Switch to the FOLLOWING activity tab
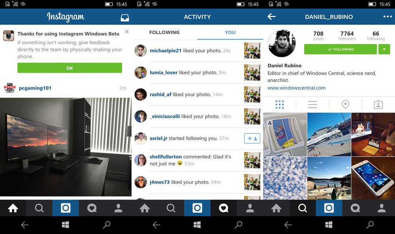Screen dimensions: 395x234 coord(164,32)
